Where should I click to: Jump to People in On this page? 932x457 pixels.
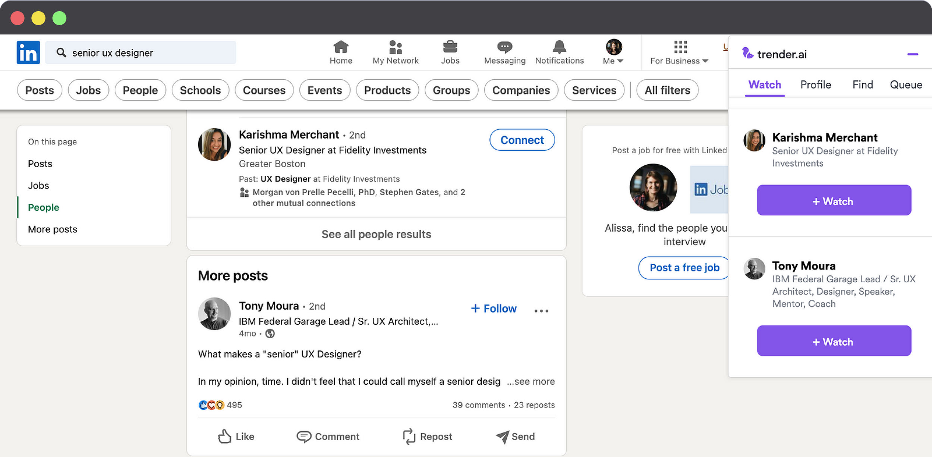(x=44, y=207)
